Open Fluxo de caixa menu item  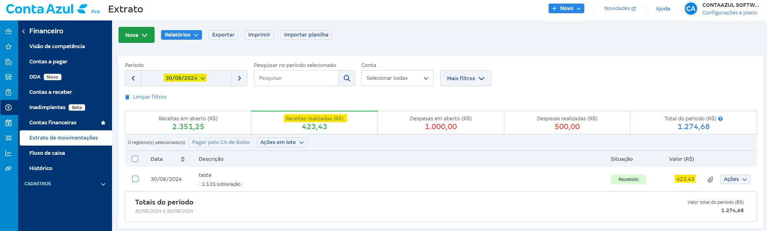click(x=47, y=153)
